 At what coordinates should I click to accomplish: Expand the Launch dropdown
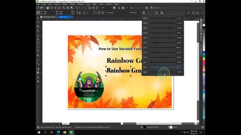click(162, 8)
